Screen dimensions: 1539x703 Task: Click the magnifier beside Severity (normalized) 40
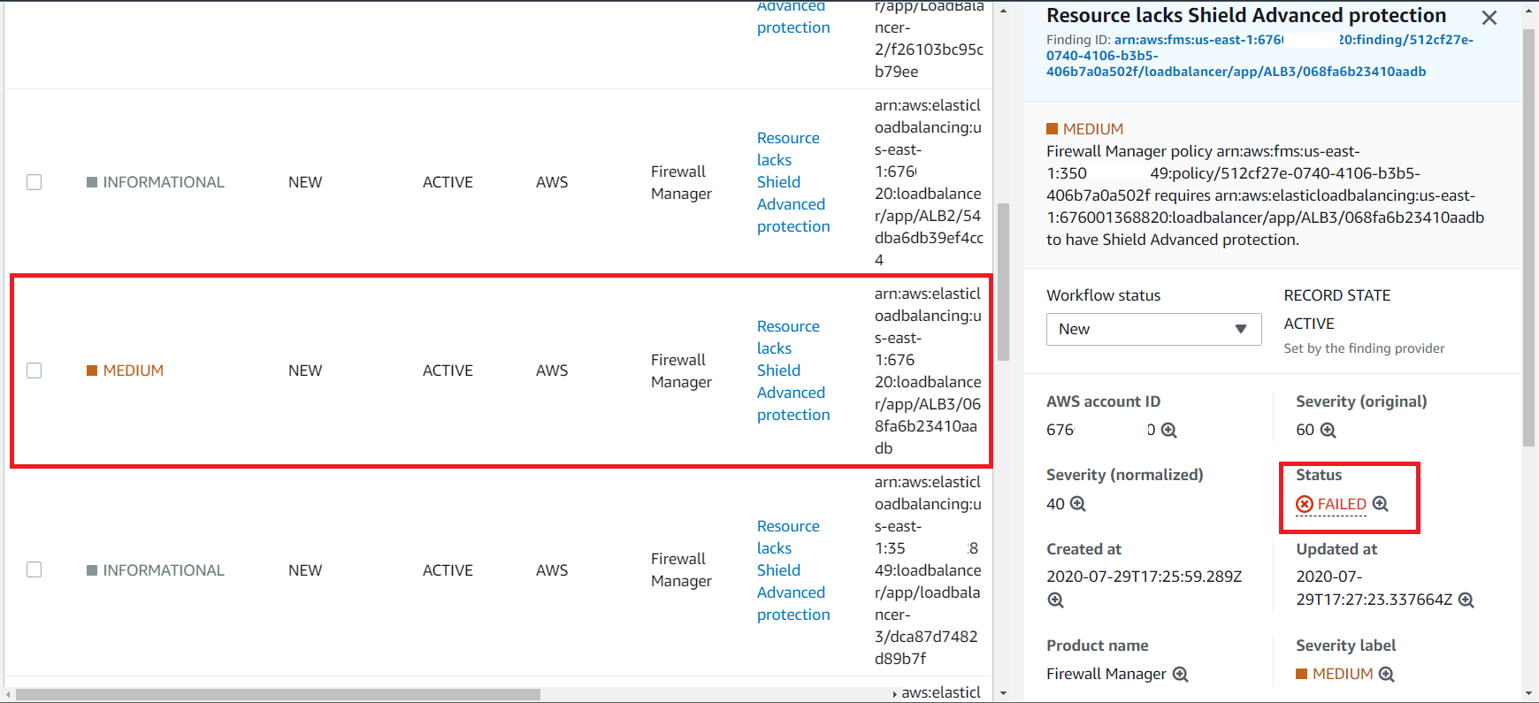[x=1078, y=504]
